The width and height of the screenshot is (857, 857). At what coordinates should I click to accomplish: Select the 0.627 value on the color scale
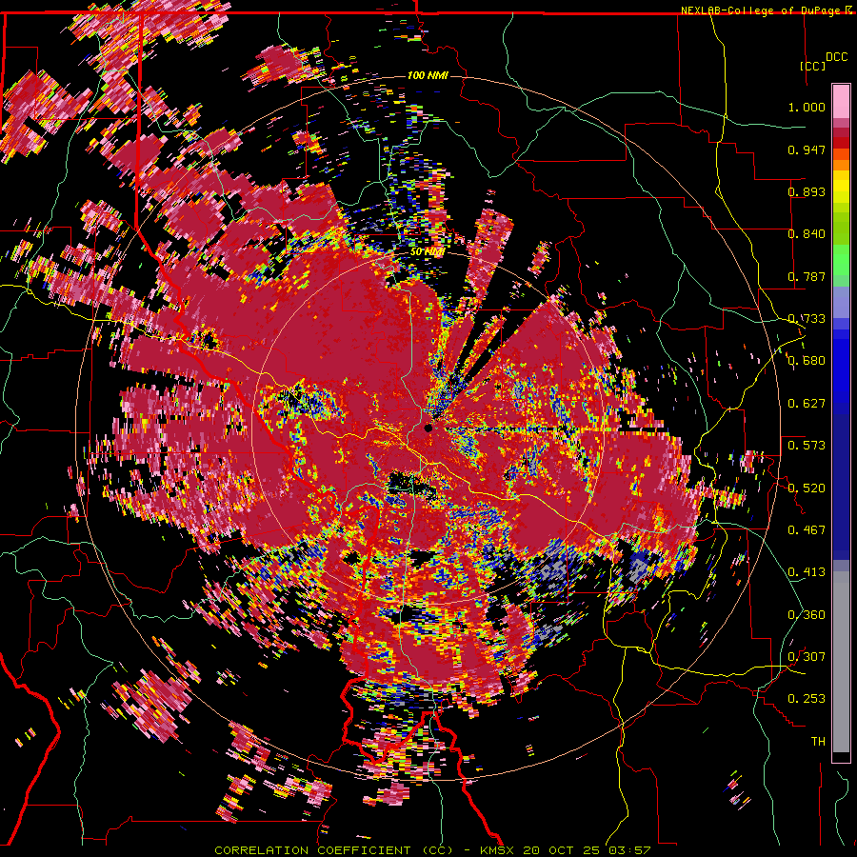pyautogui.click(x=807, y=404)
